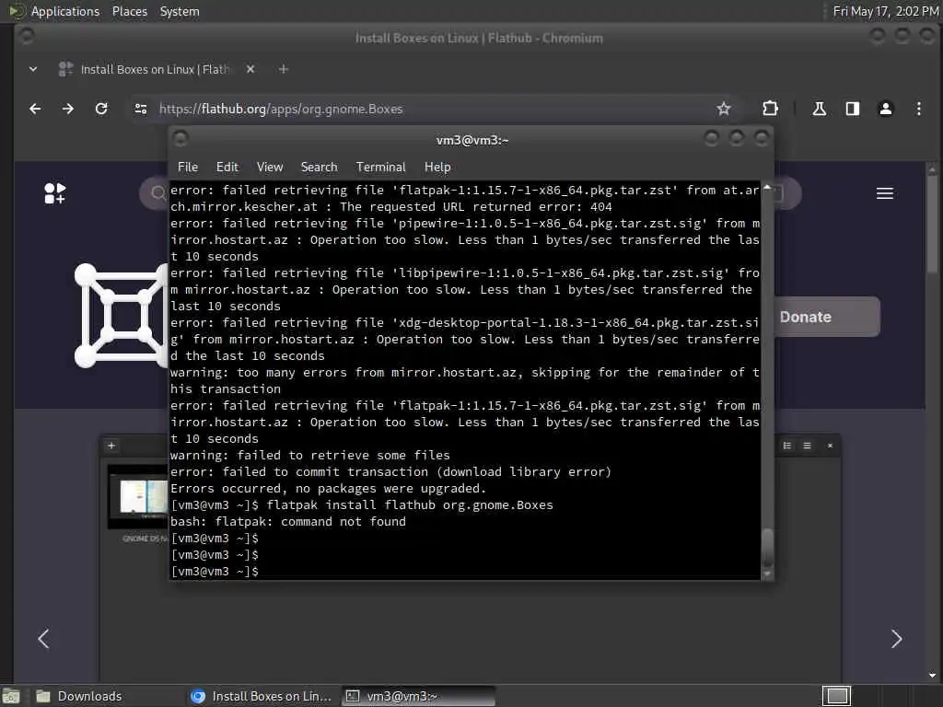
Task: Click Flathub search magnifier icon
Action: tap(158, 193)
